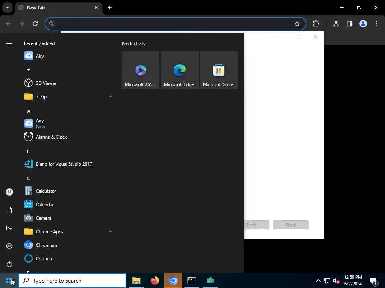The height and width of the screenshot is (288, 385).
Task: Click the # index header
Action: (x=29, y=70)
